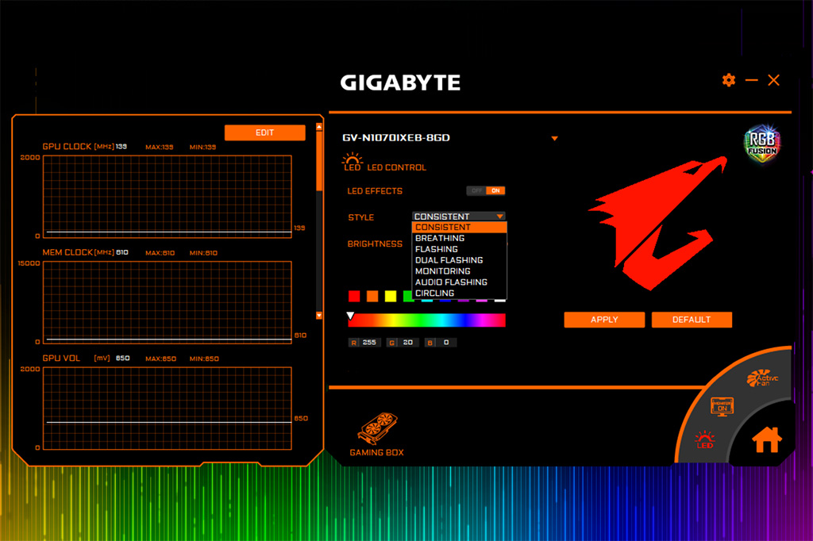Pick the green color swatch
Screen dimensions: 813x541
(x=408, y=296)
